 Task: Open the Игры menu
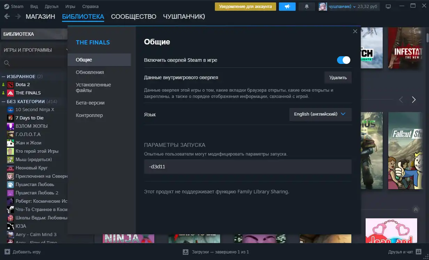[70, 7]
